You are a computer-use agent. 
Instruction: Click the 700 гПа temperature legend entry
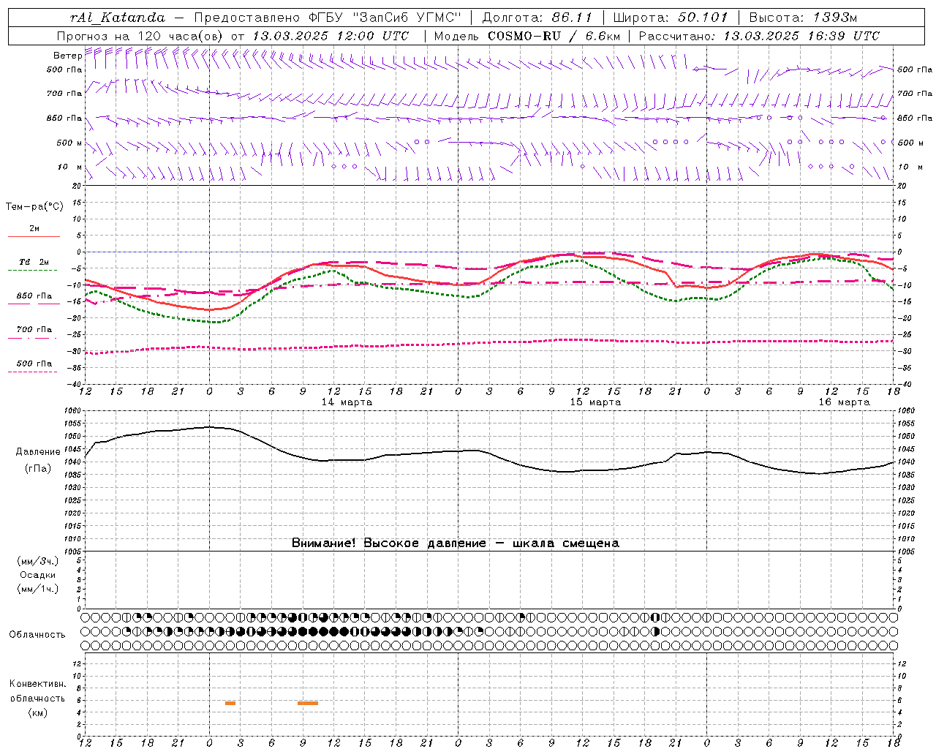point(34,330)
